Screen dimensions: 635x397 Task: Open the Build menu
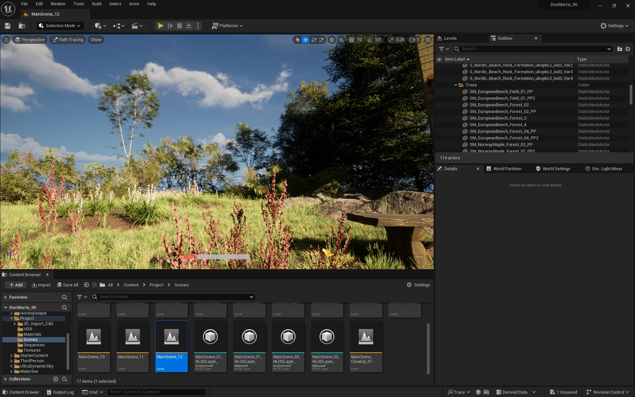(96, 4)
